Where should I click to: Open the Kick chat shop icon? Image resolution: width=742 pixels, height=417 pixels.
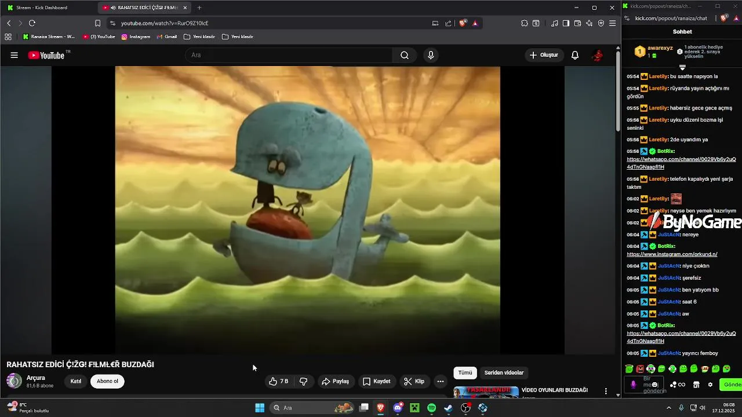(x=696, y=385)
